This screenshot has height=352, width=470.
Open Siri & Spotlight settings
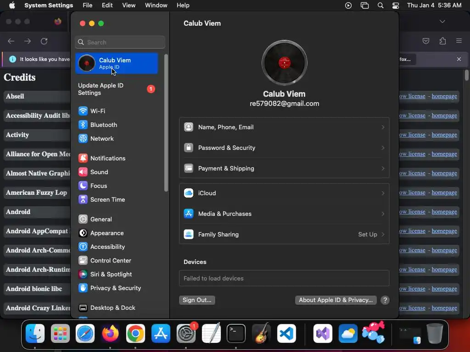point(105,275)
